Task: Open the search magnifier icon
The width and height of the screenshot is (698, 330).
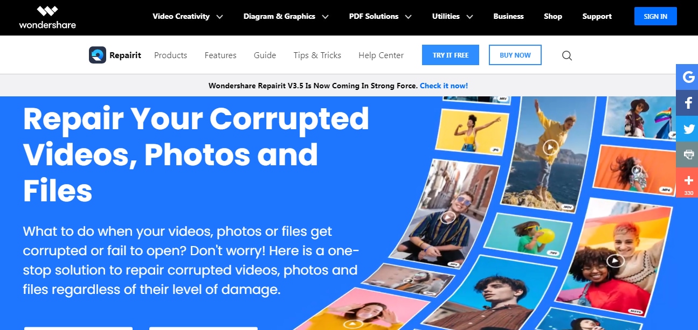Action: [567, 55]
